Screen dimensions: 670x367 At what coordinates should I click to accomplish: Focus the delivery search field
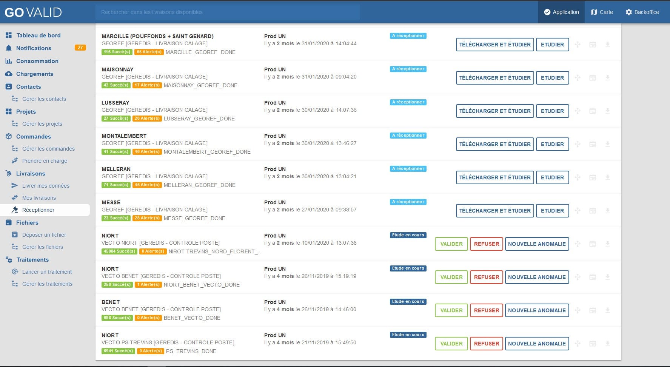[227, 12]
